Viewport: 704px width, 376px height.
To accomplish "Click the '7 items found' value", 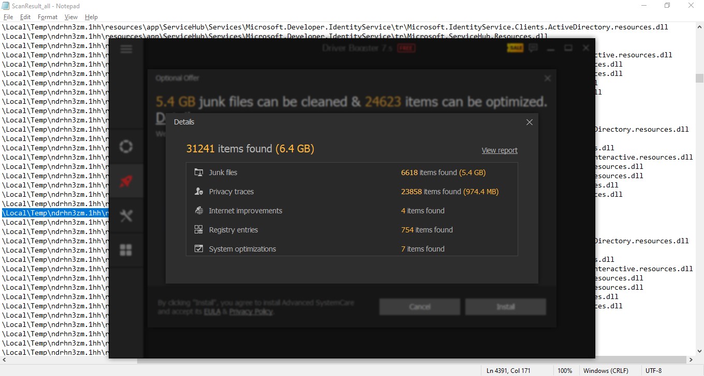I will [x=423, y=249].
